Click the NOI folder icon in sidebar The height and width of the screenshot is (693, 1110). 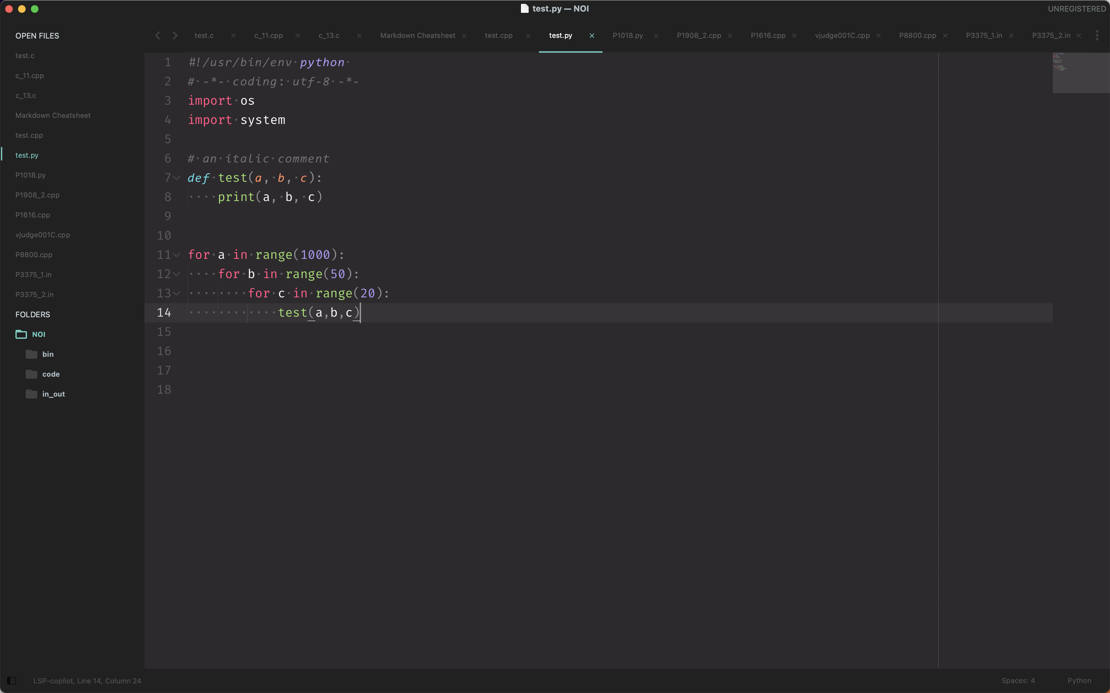coord(21,334)
